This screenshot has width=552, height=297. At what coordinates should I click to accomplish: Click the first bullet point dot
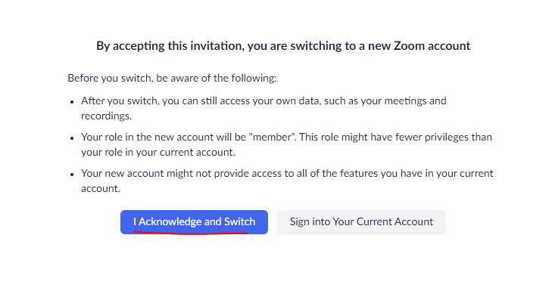(72, 102)
